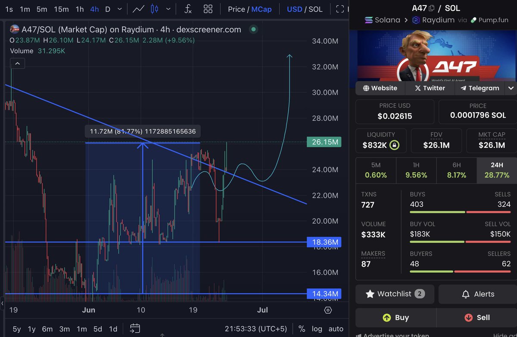Select the 4h timeframe

click(94, 9)
